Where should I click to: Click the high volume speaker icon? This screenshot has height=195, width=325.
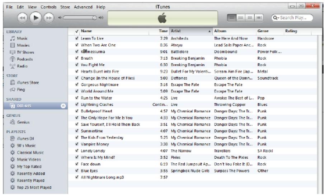click(101, 18)
